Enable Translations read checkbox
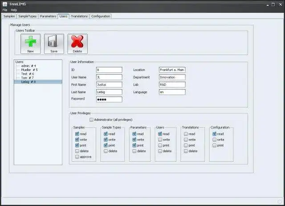 pos(186,134)
